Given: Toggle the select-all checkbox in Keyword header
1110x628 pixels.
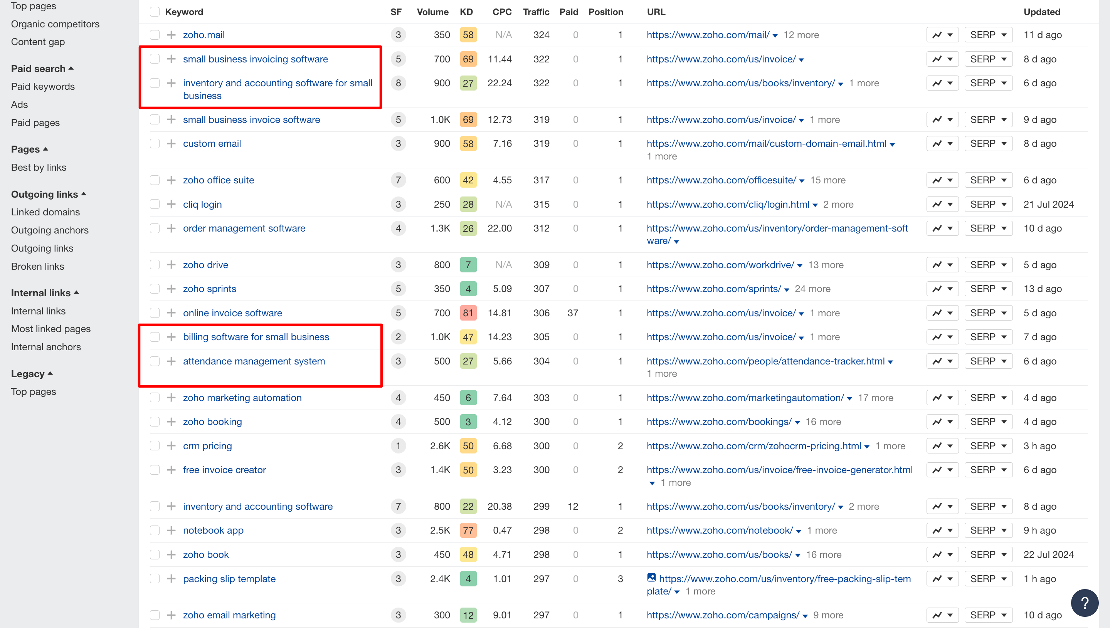Looking at the screenshot, I should [155, 12].
